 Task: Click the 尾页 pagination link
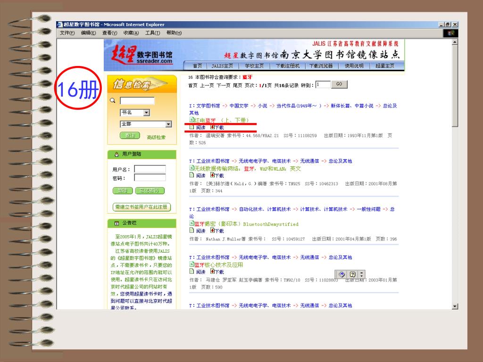[237, 85]
